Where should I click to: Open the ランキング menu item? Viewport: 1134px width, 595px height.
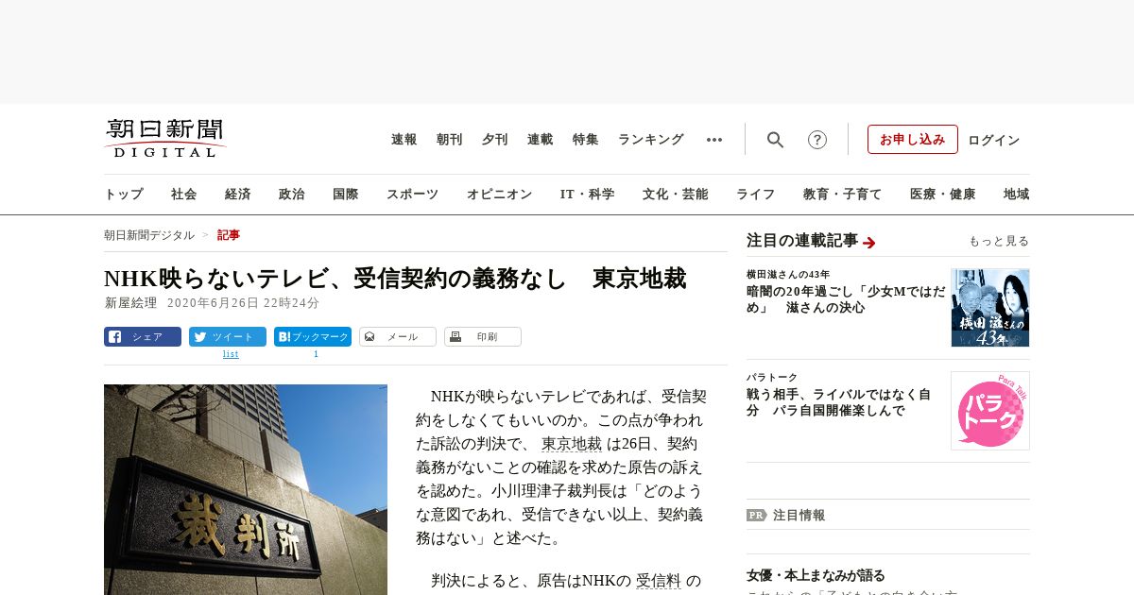(x=651, y=140)
